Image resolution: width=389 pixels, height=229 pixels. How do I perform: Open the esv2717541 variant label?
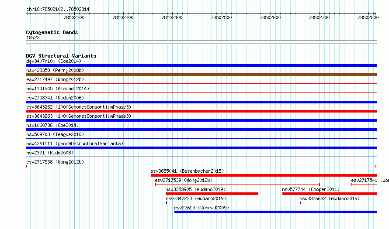pos(370,180)
